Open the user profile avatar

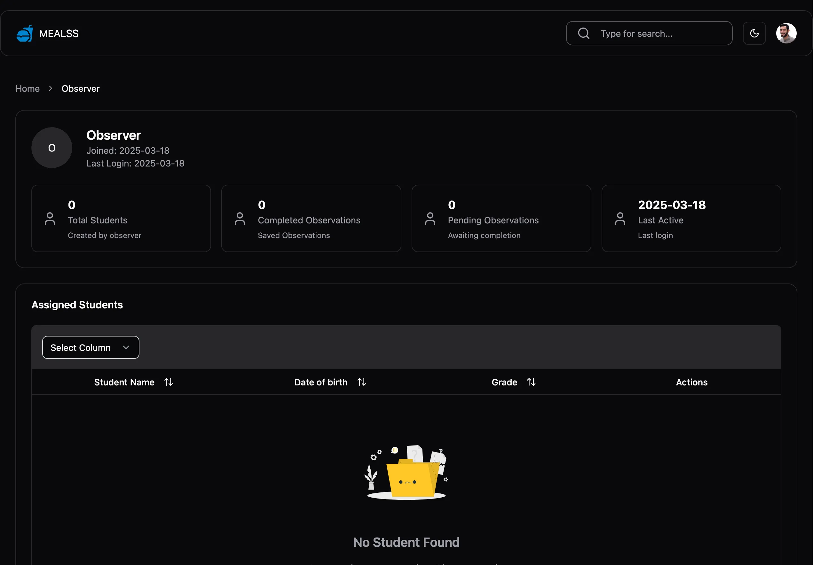click(x=786, y=34)
